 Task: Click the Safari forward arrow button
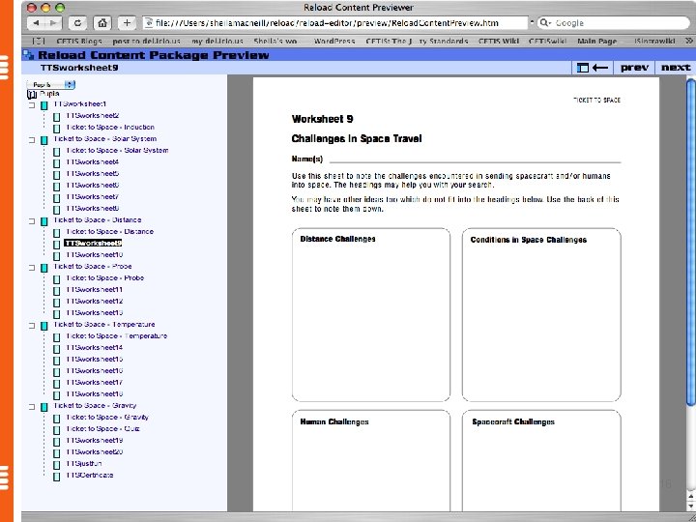tap(53, 23)
